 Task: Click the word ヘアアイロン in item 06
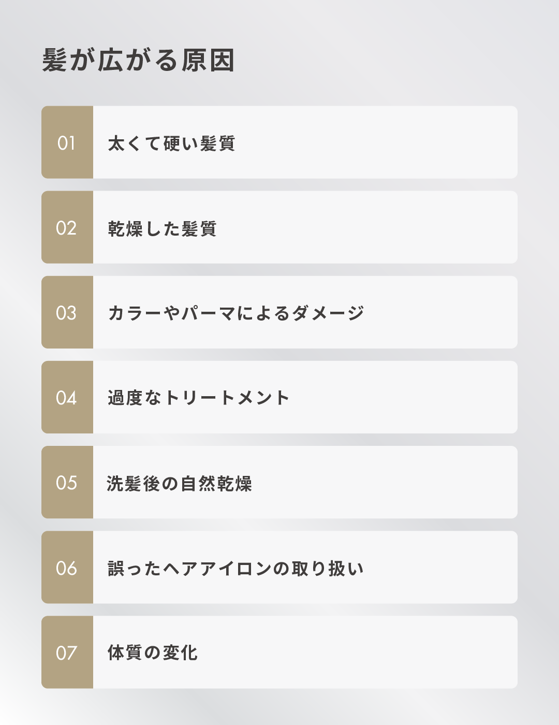[217, 568]
